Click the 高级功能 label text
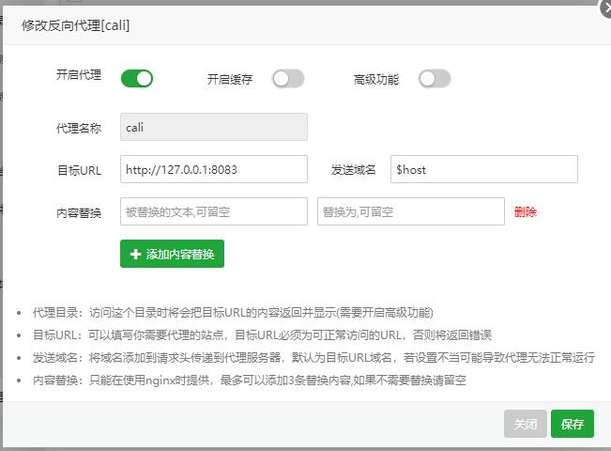The image size is (611, 451). (x=376, y=80)
